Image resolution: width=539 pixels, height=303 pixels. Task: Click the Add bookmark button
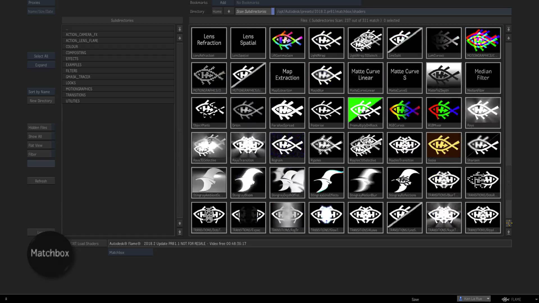coord(223,3)
